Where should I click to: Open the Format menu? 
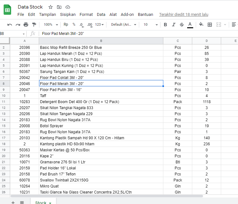tap(86, 14)
